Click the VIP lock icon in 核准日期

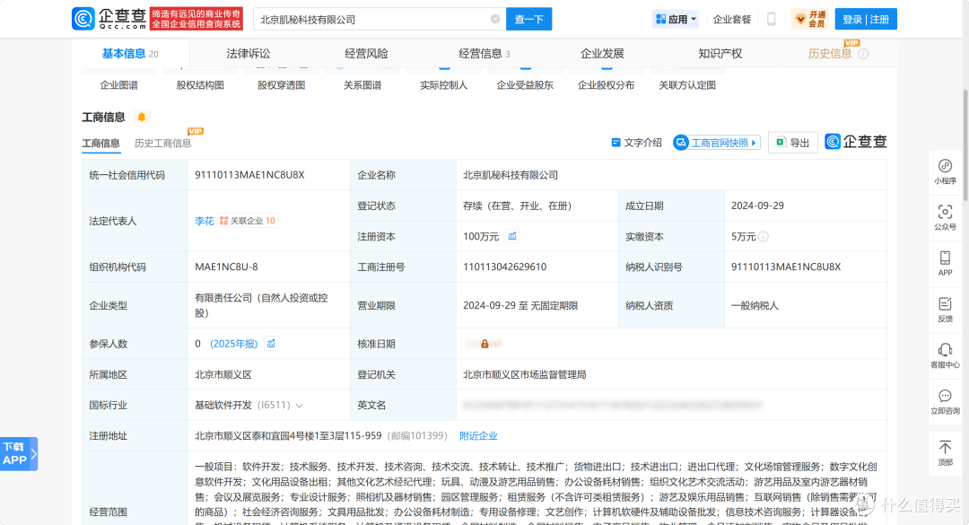[484, 344]
